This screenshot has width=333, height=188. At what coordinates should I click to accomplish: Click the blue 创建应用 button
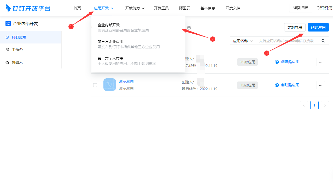tap(318, 27)
